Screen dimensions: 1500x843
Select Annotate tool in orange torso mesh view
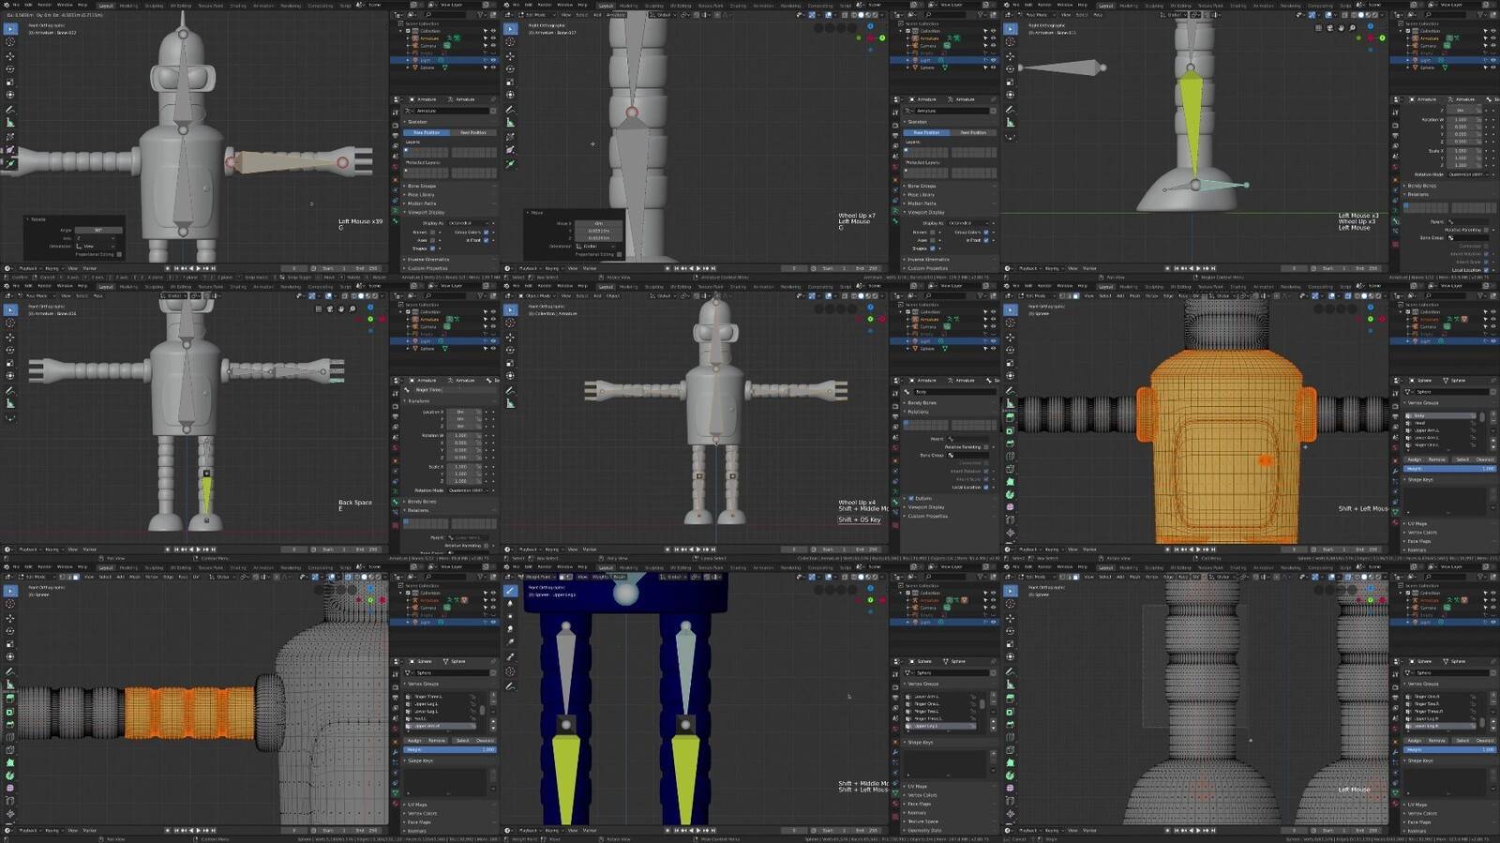pyautogui.click(x=1010, y=390)
